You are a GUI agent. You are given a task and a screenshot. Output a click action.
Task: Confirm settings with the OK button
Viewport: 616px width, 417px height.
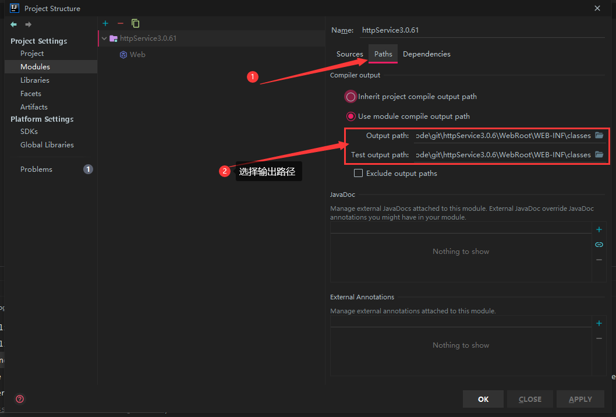point(483,399)
